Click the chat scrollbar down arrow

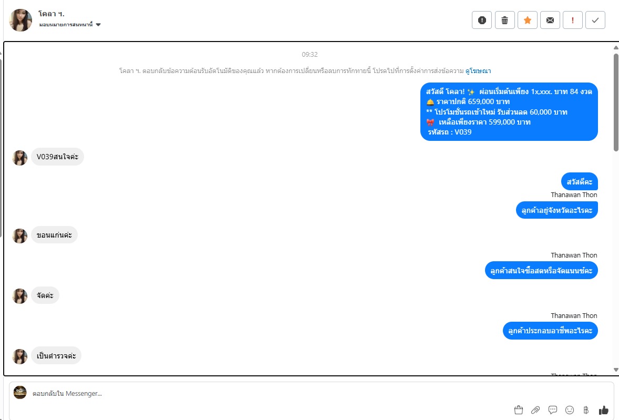click(x=616, y=370)
